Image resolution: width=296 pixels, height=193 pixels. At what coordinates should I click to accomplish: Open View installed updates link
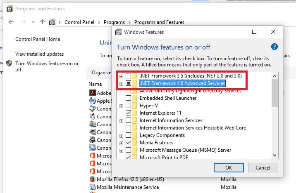pyautogui.click(x=39, y=54)
